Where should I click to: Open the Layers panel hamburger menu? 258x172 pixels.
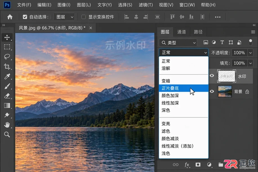point(253,32)
